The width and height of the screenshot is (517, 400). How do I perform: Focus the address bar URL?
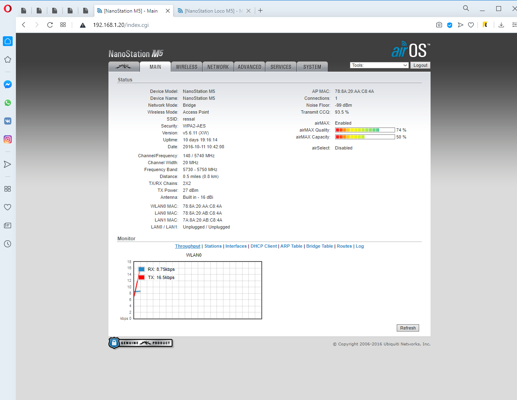(x=121, y=25)
